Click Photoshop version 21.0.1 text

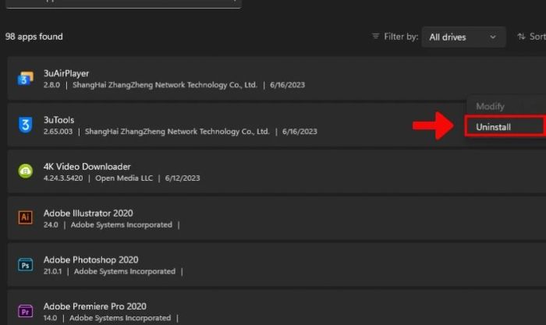pyautogui.click(x=52, y=271)
